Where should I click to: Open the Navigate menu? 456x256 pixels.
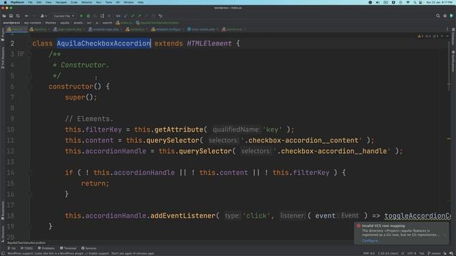coord(61,2)
